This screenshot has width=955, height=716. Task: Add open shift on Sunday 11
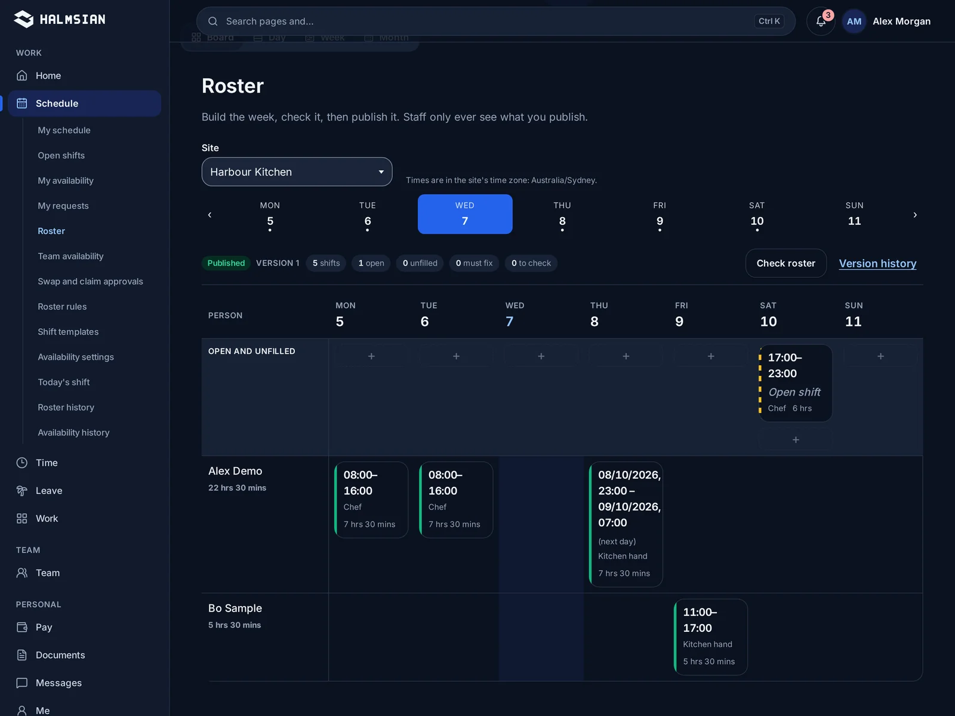[x=880, y=356]
